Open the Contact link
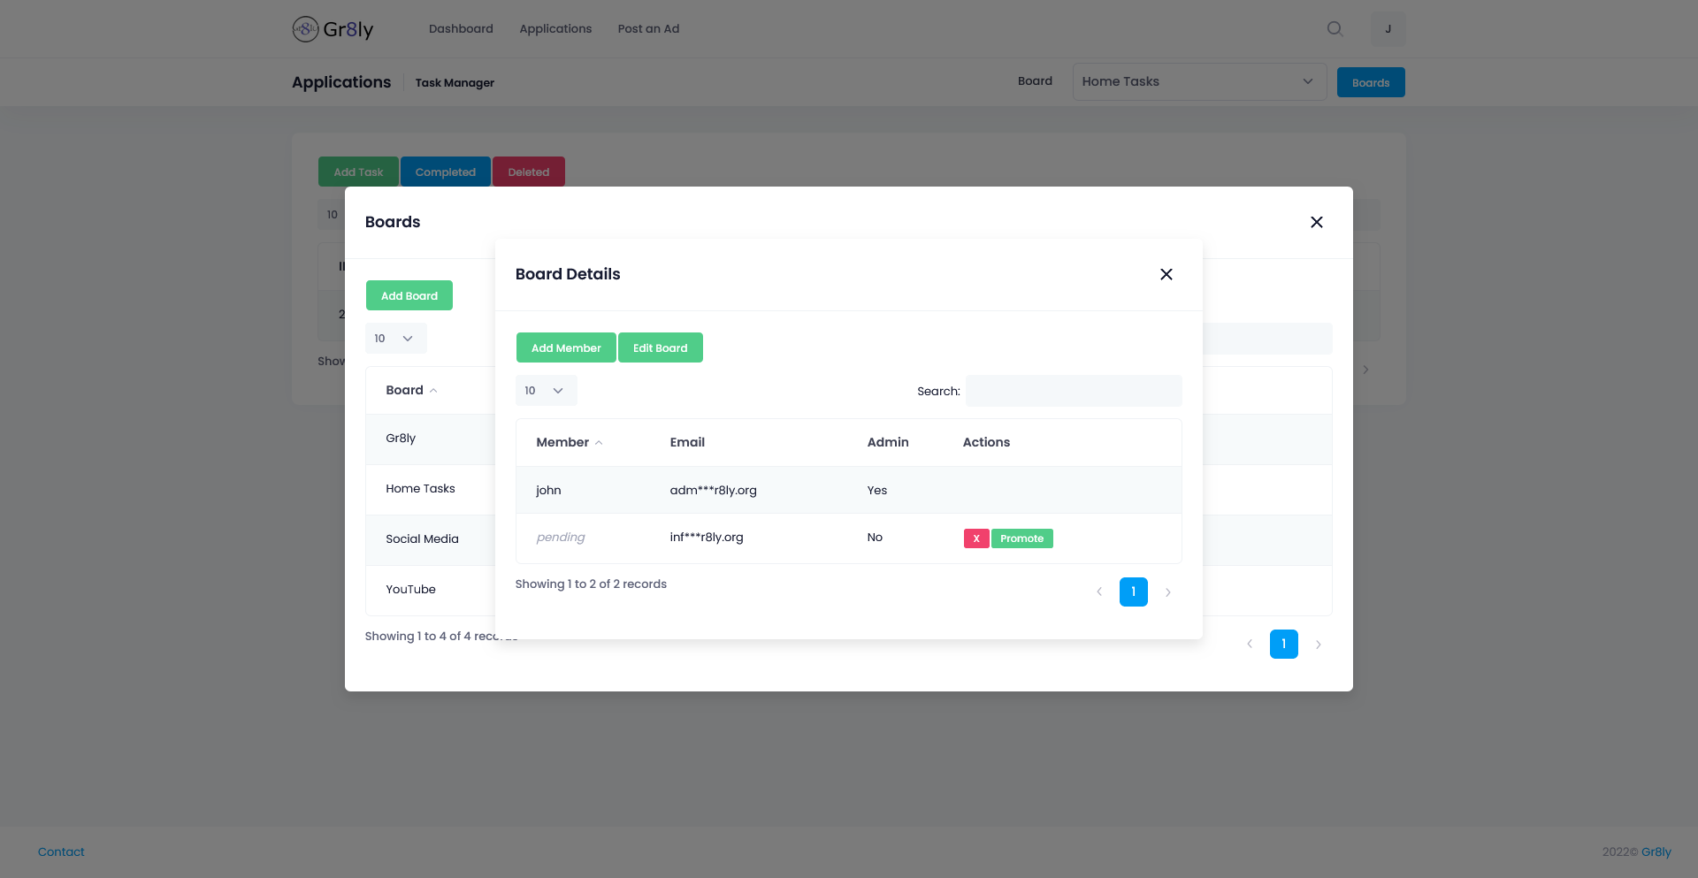Viewport: 1698px width, 878px height. click(60, 851)
